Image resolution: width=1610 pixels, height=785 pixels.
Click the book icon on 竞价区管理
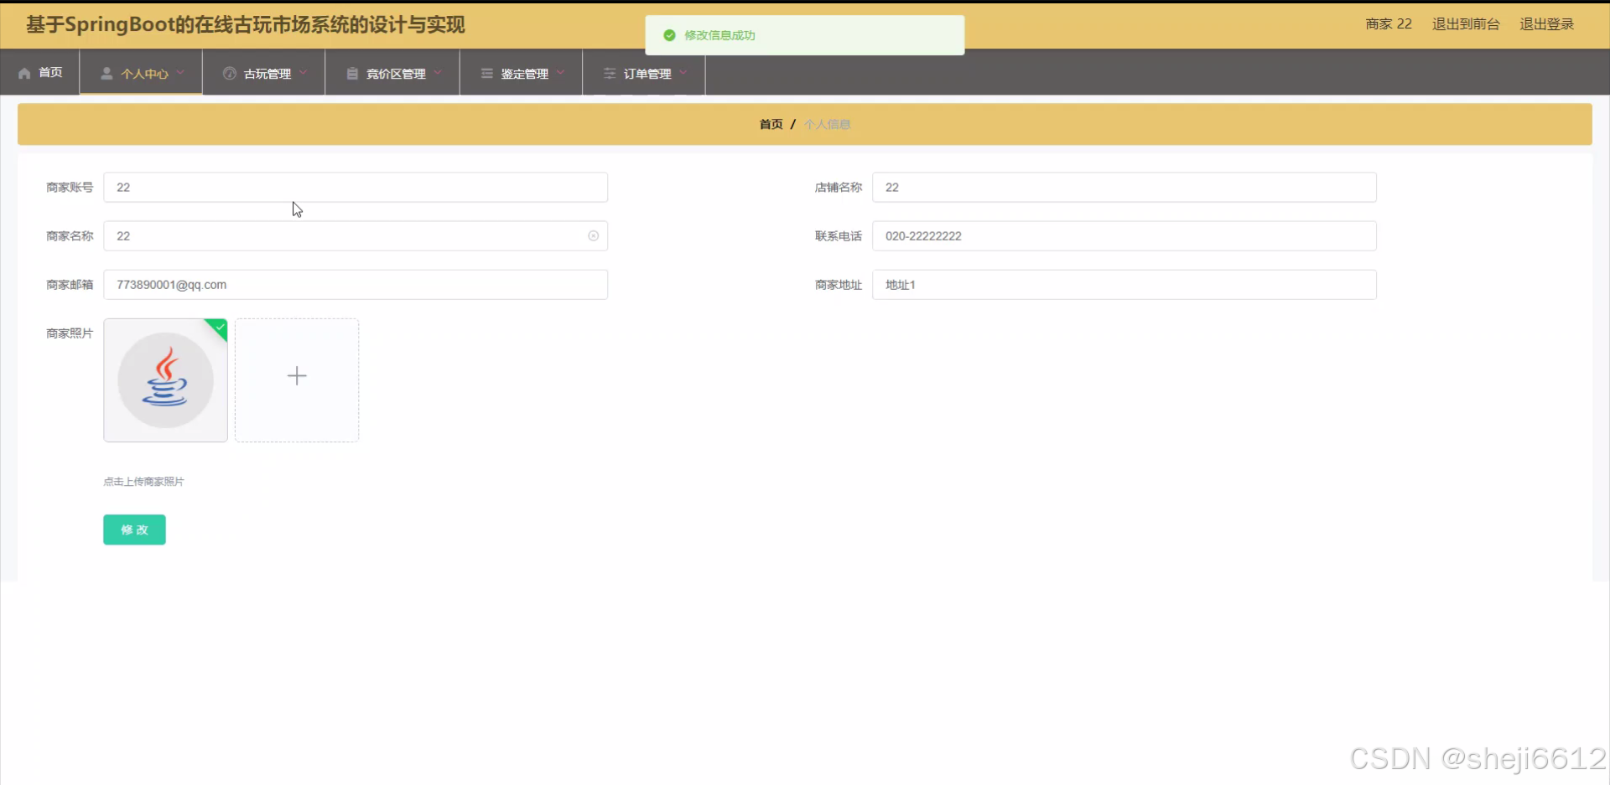[x=351, y=72]
